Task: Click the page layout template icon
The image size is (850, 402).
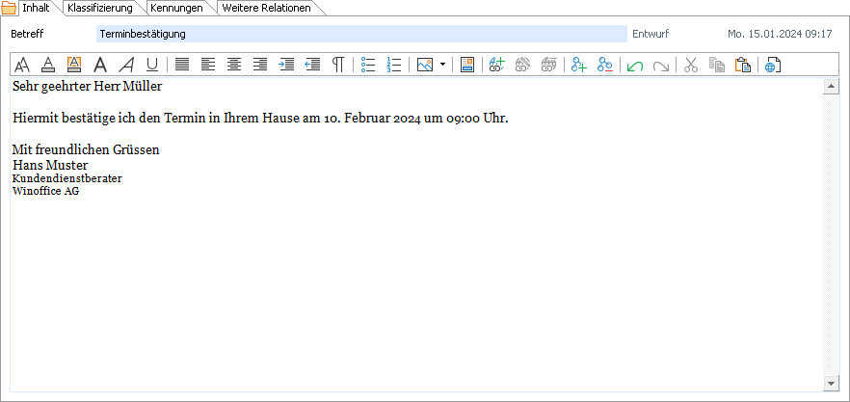Action: point(466,66)
